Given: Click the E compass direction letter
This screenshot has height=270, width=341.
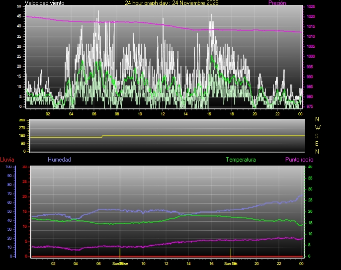Looking at the screenshot, I should click(x=318, y=143).
